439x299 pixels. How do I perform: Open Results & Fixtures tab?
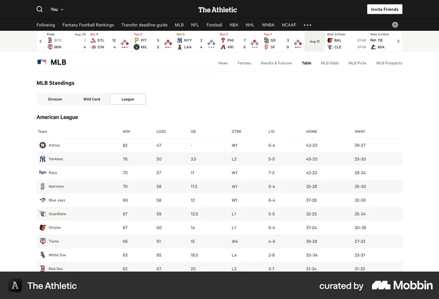(276, 63)
